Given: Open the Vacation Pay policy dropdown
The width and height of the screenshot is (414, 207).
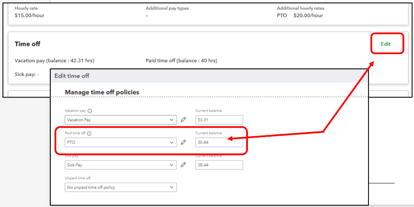Looking at the screenshot, I should (x=120, y=120).
